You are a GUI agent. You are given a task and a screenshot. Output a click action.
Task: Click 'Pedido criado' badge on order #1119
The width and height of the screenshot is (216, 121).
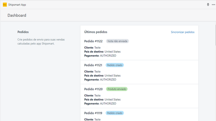pos(115,113)
